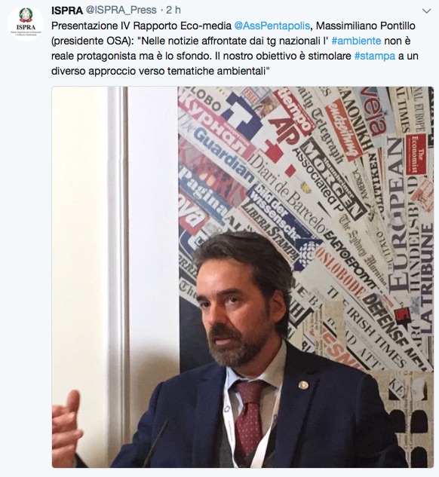Open the ISPRA profile avatar
Image resolution: width=439 pixels, height=477 pixels.
click(x=26, y=22)
